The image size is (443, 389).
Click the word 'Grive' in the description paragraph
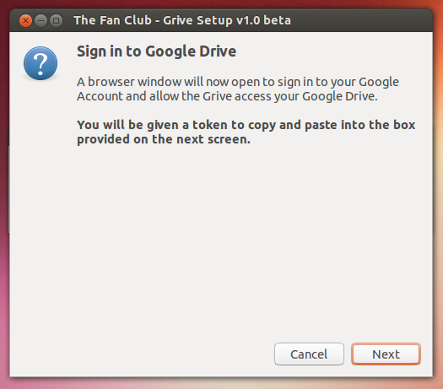pos(217,96)
